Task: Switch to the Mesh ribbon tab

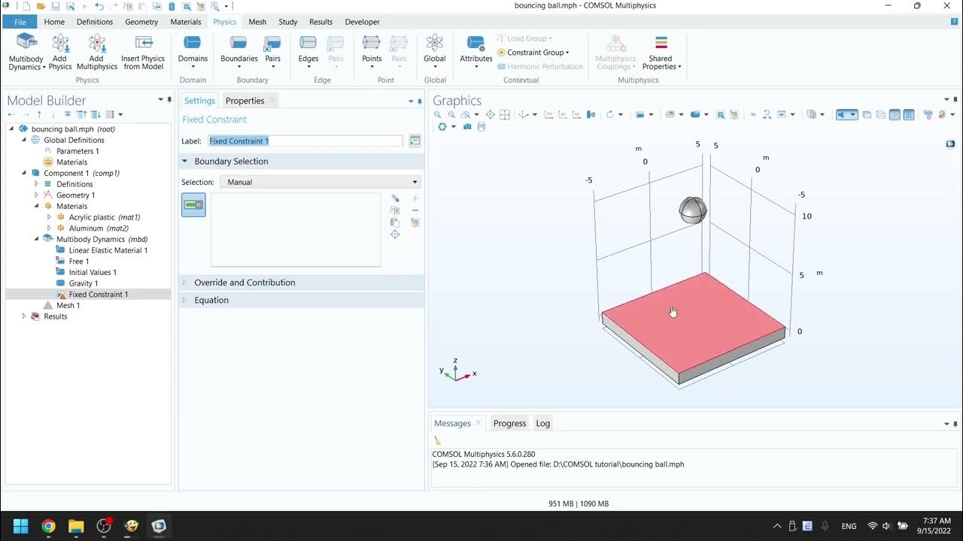Action: [257, 22]
